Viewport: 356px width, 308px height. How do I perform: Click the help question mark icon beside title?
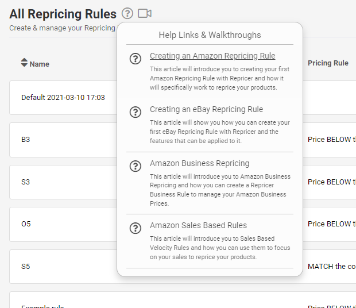click(x=127, y=13)
